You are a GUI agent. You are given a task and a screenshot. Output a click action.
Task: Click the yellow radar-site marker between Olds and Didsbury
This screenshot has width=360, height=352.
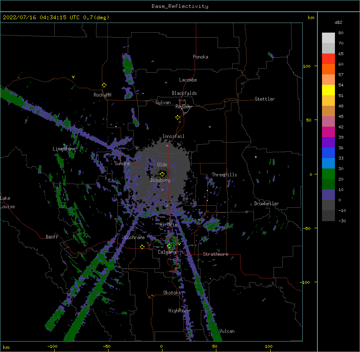pos(162,174)
